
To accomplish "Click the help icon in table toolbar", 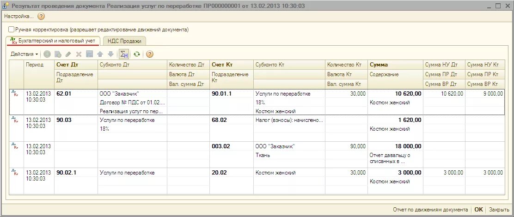I will tap(149, 54).
